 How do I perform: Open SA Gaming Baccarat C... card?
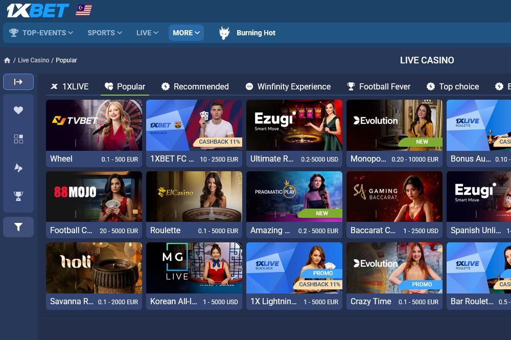[x=394, y=205]
